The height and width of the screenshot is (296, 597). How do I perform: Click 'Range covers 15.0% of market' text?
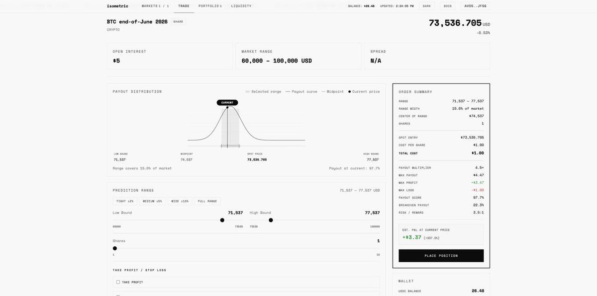pyautogui.click(x=142, y=168)
